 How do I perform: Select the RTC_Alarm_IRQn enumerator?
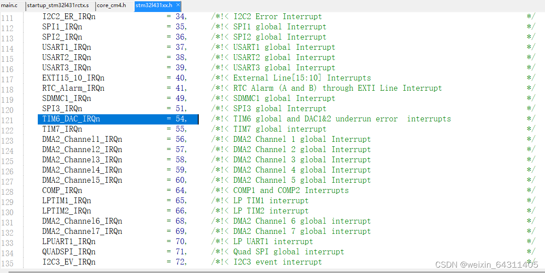tap(72, 88)
